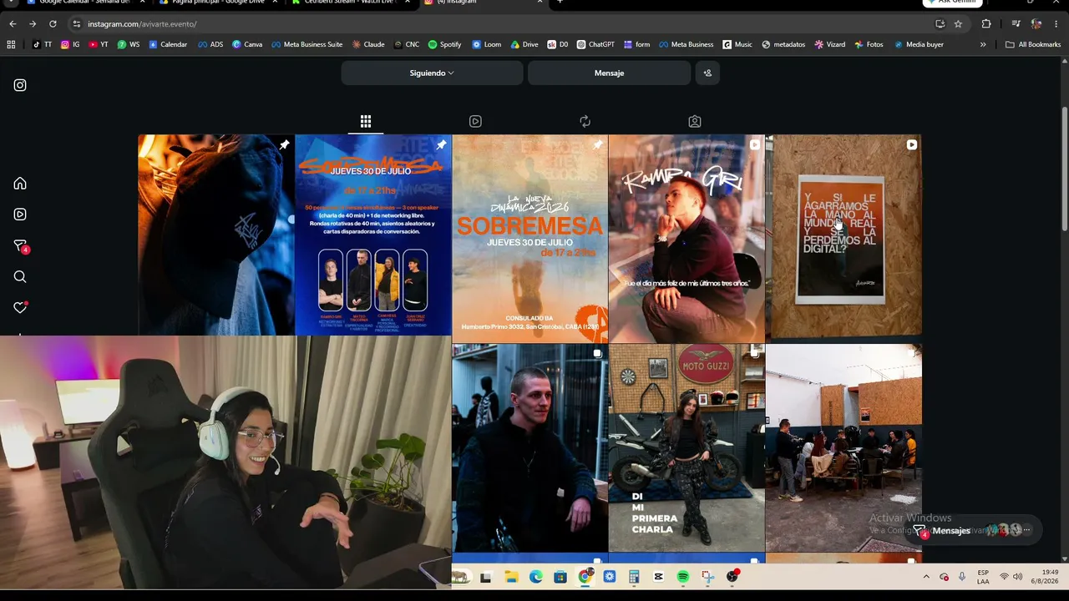The width and height of the screenshot is (1069, 601).
Task: Open the orange poster on wood post
Action: (844, 239)
